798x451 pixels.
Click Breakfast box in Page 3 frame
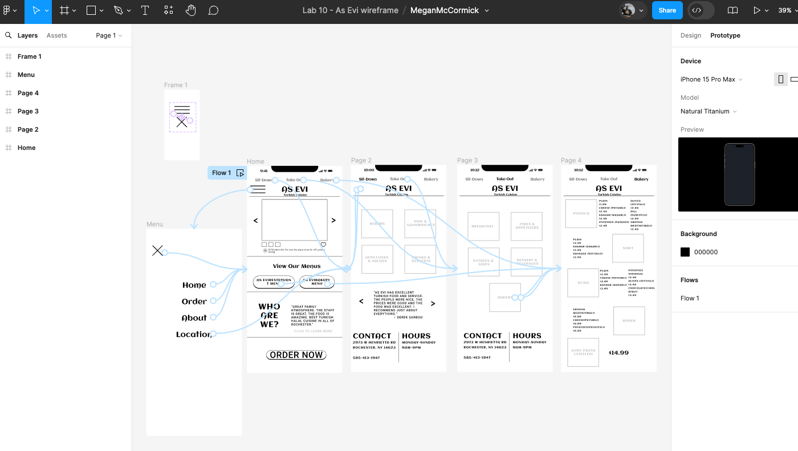(483, 226)
